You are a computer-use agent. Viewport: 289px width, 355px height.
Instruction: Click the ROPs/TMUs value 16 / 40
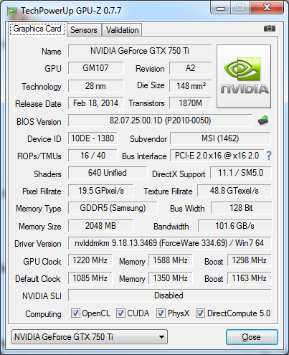click(x=93, y=156)
